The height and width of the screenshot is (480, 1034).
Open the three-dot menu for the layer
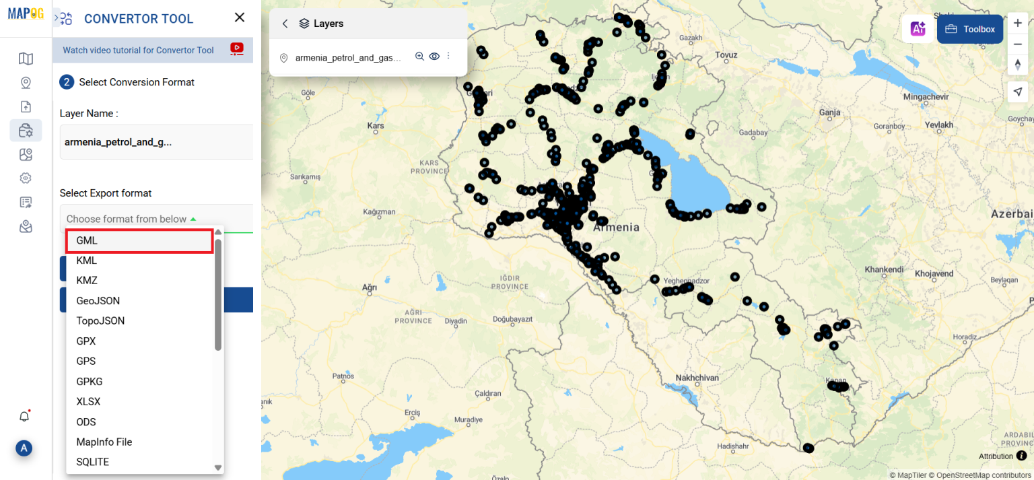[448, 57]
